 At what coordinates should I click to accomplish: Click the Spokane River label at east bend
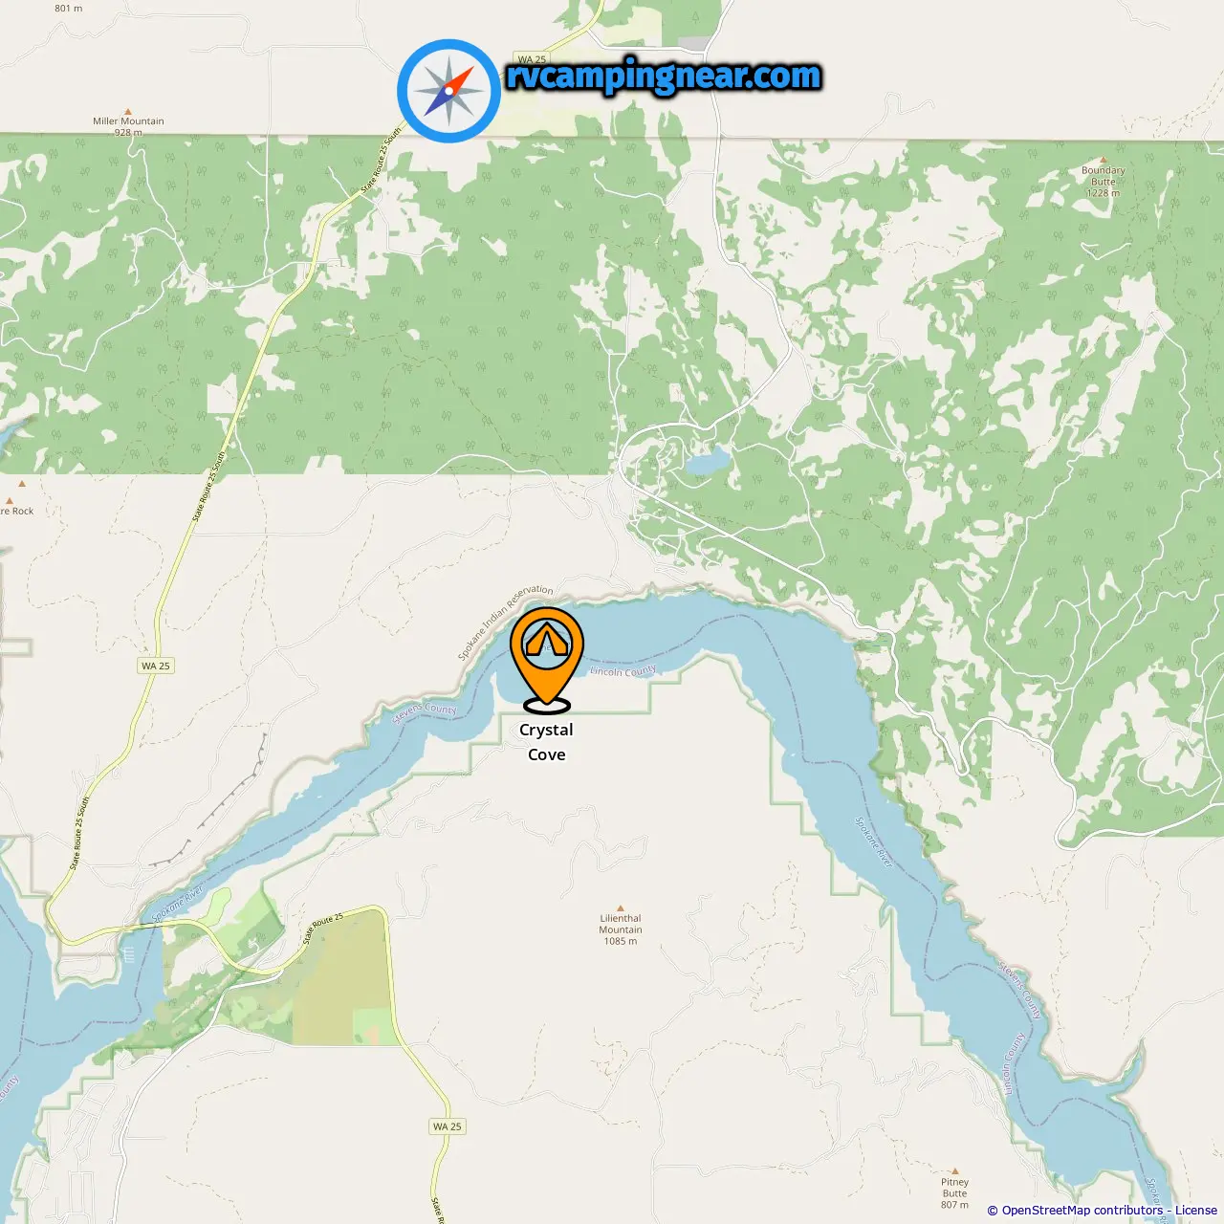[873, 842]
